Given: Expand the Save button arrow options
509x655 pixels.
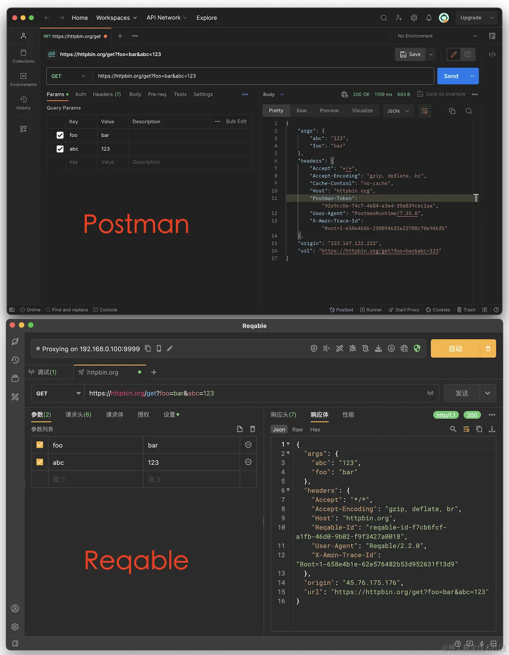Looking at the screenshot, I should 431,55.
